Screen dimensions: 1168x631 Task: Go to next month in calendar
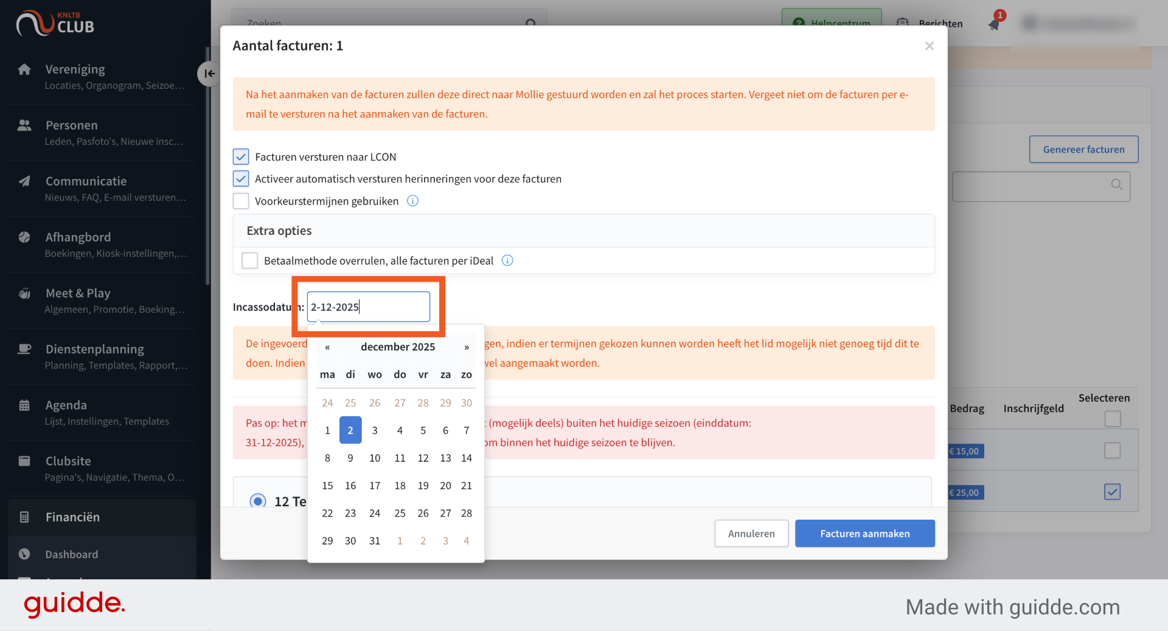coord(467,347)
